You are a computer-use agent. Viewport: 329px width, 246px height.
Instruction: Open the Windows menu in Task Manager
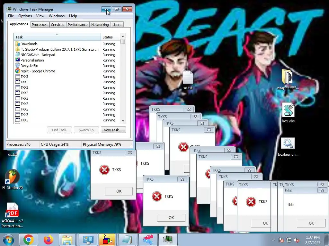[57, 16]
